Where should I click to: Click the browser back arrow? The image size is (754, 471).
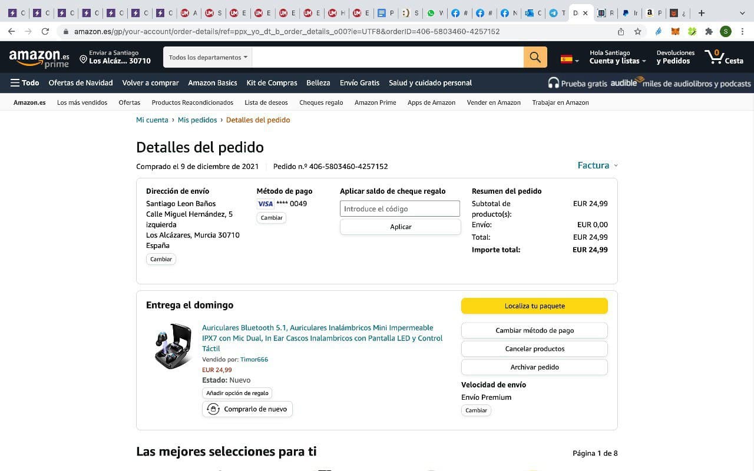point(12,31)
